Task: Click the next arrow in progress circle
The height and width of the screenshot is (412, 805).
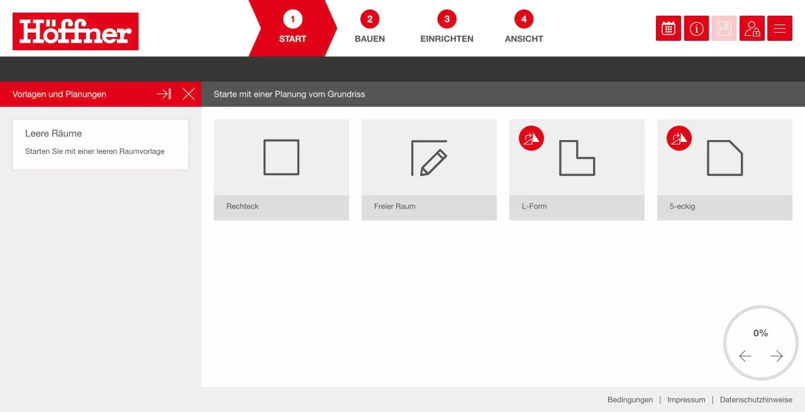Action: click(777, 356)
